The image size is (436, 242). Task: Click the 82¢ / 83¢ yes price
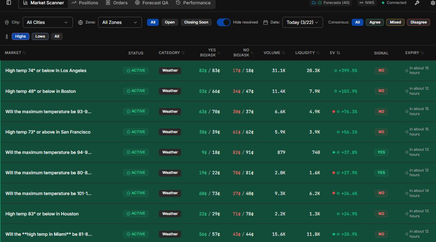(209, 70)
